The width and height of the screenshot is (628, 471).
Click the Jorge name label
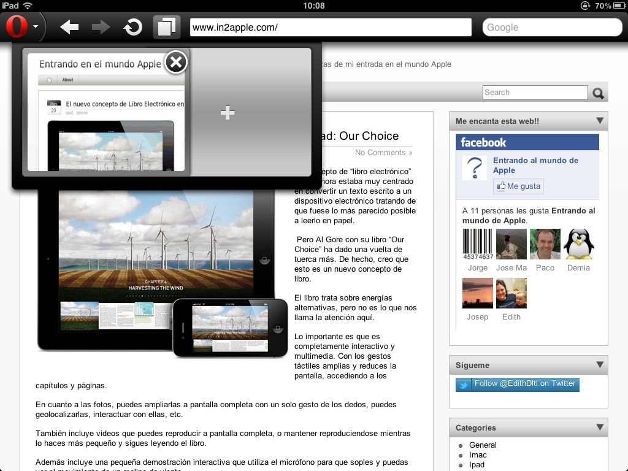pos(477,267)
